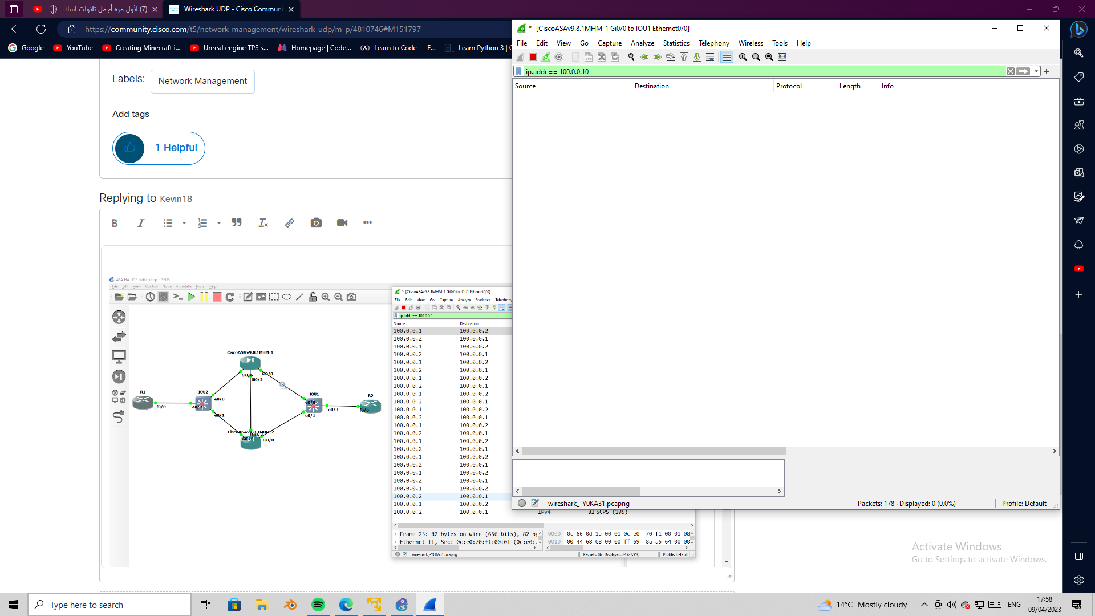Expand the numbered list options dropdown

click(218, 223)
